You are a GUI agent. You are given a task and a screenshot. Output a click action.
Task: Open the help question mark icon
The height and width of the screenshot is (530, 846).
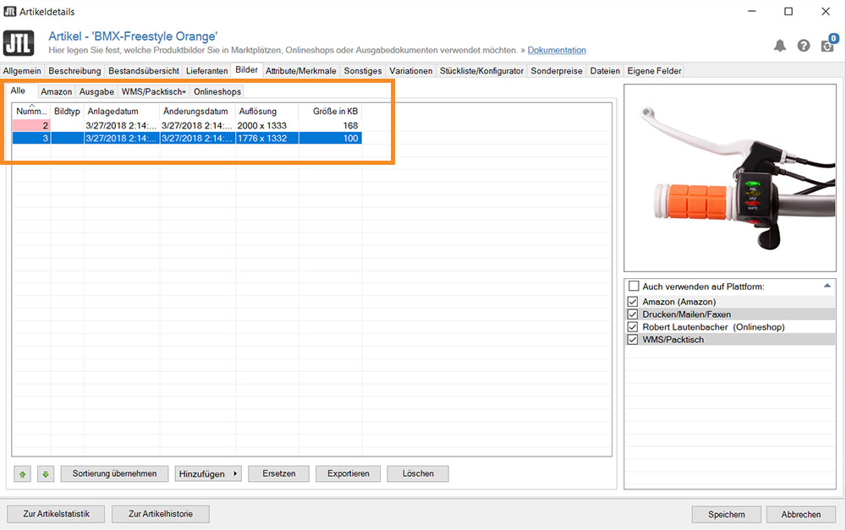coord(804,46)
